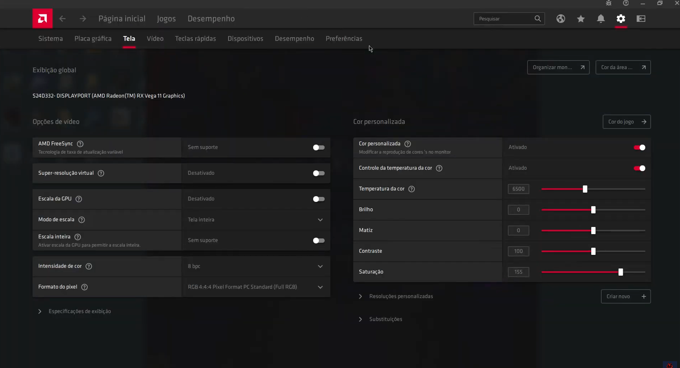Expand Substituições section
The width and height of the screenshot is (680, 368).
click(x=380, y=319)
